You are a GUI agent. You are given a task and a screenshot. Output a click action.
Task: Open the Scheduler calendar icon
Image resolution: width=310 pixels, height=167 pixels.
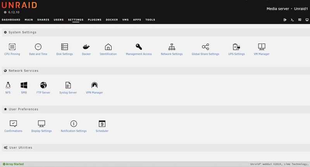pyautogui.click(x=102, y=124)
